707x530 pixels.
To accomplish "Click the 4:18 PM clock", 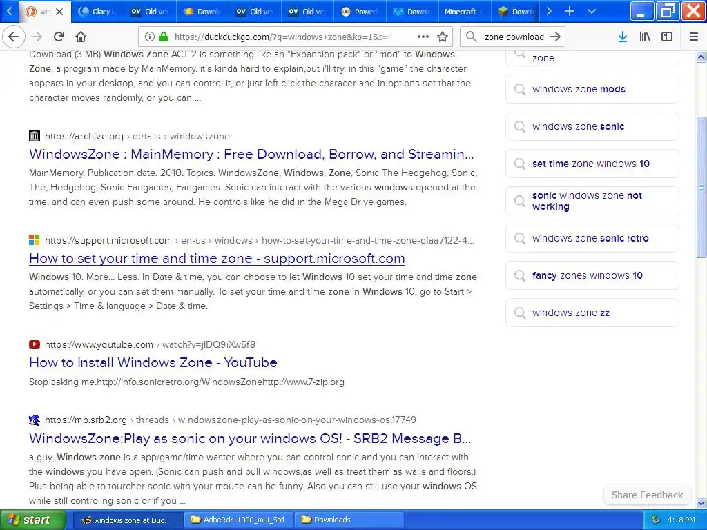I will click(681, 520).
